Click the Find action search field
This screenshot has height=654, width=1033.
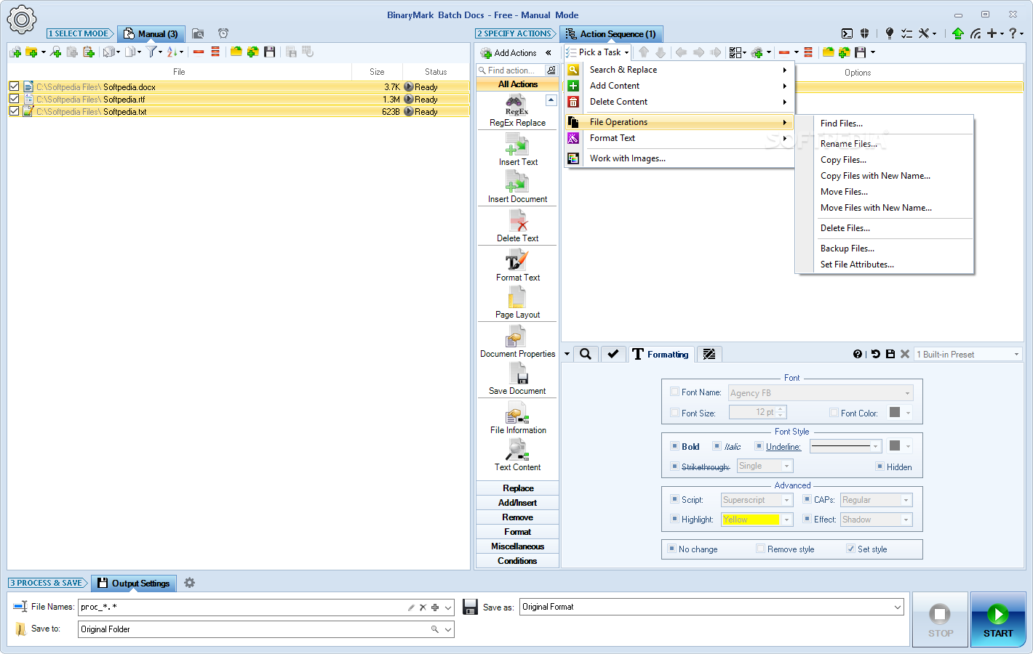(511, 70)
